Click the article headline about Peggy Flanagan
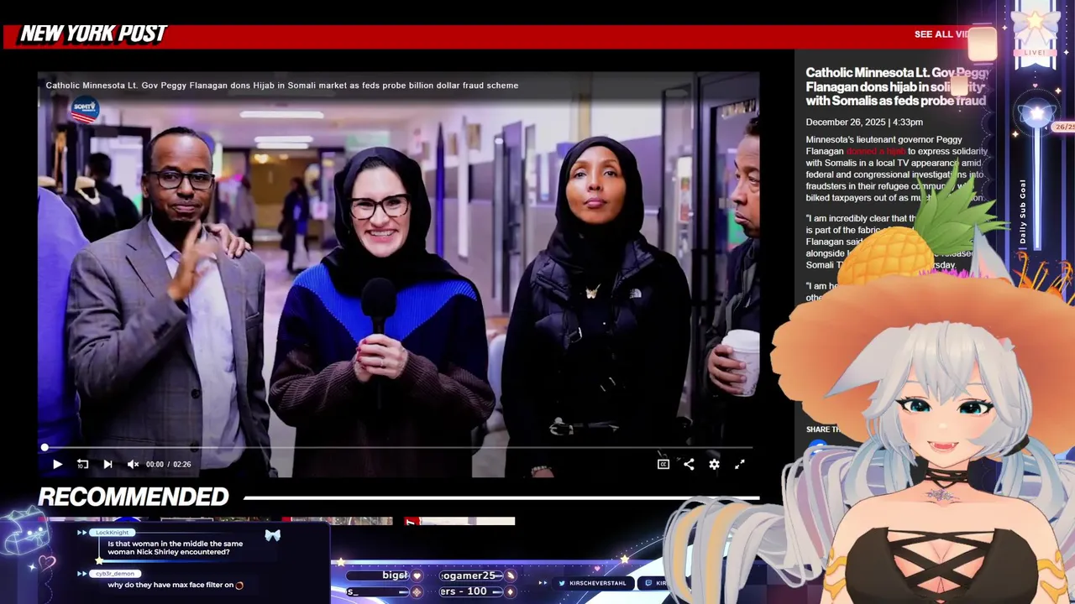This screenshot has height=604, width=1075. [x=897, y=86]
